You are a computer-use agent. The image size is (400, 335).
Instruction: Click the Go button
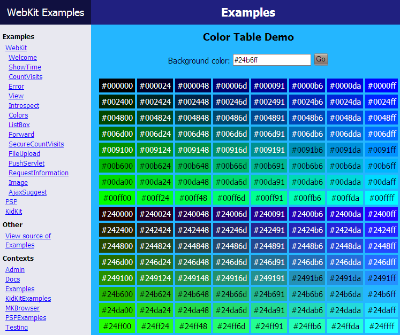(x=321, y=60)
